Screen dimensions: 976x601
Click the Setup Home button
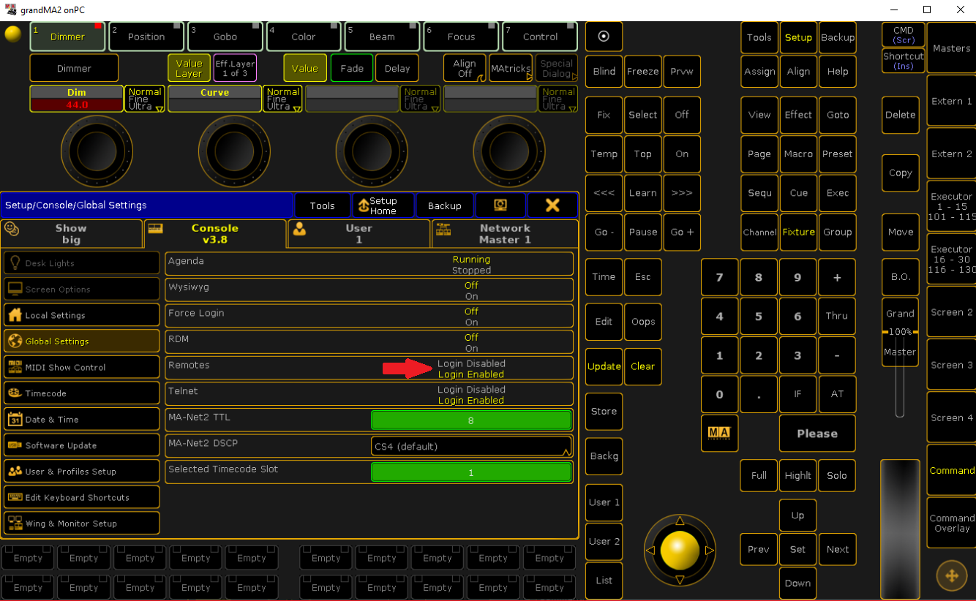pos(383,205)
